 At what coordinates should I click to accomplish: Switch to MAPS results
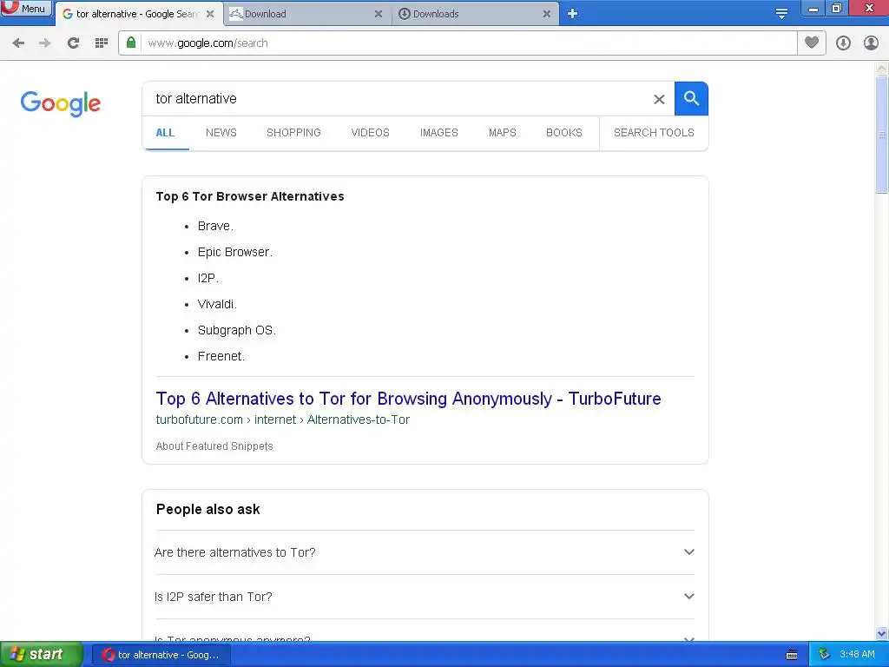pos(503,133)
